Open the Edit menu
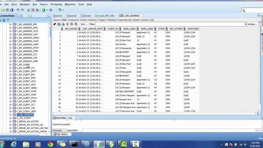263x148 pixels. click(7, 5)
